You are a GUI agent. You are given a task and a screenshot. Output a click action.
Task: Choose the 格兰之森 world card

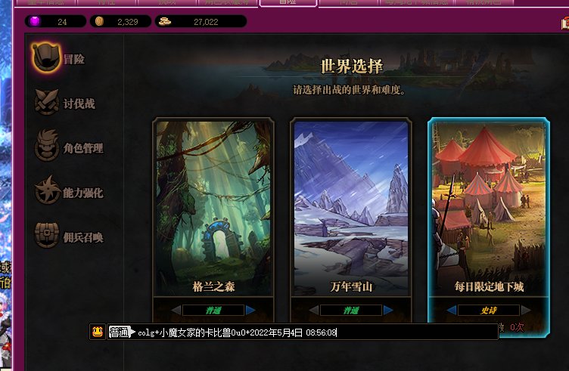[213, 207]
